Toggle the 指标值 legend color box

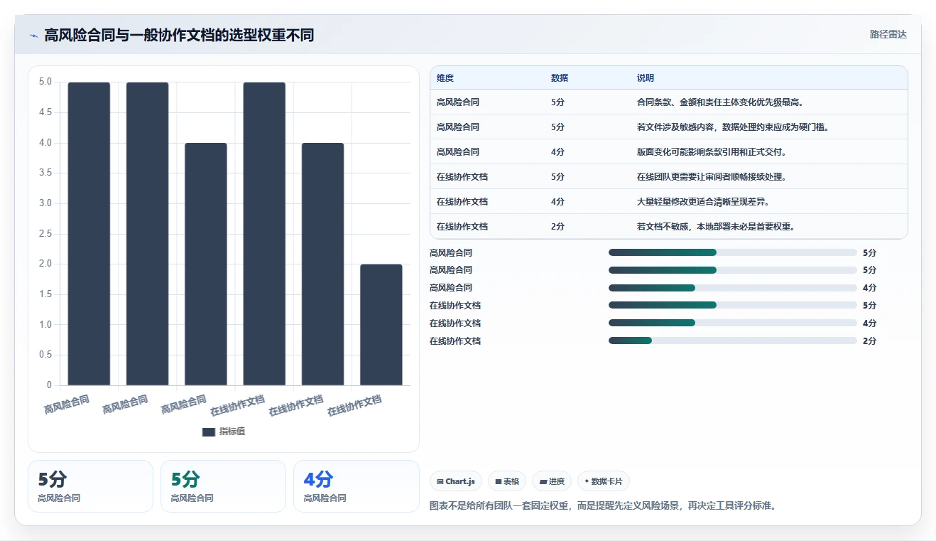[x=209, y=432]
